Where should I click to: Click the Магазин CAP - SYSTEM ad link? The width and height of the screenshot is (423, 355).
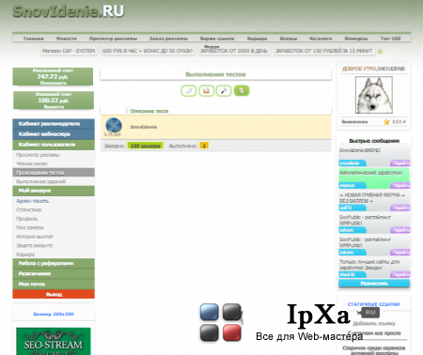pyautogui.click(x=69, y=51)
